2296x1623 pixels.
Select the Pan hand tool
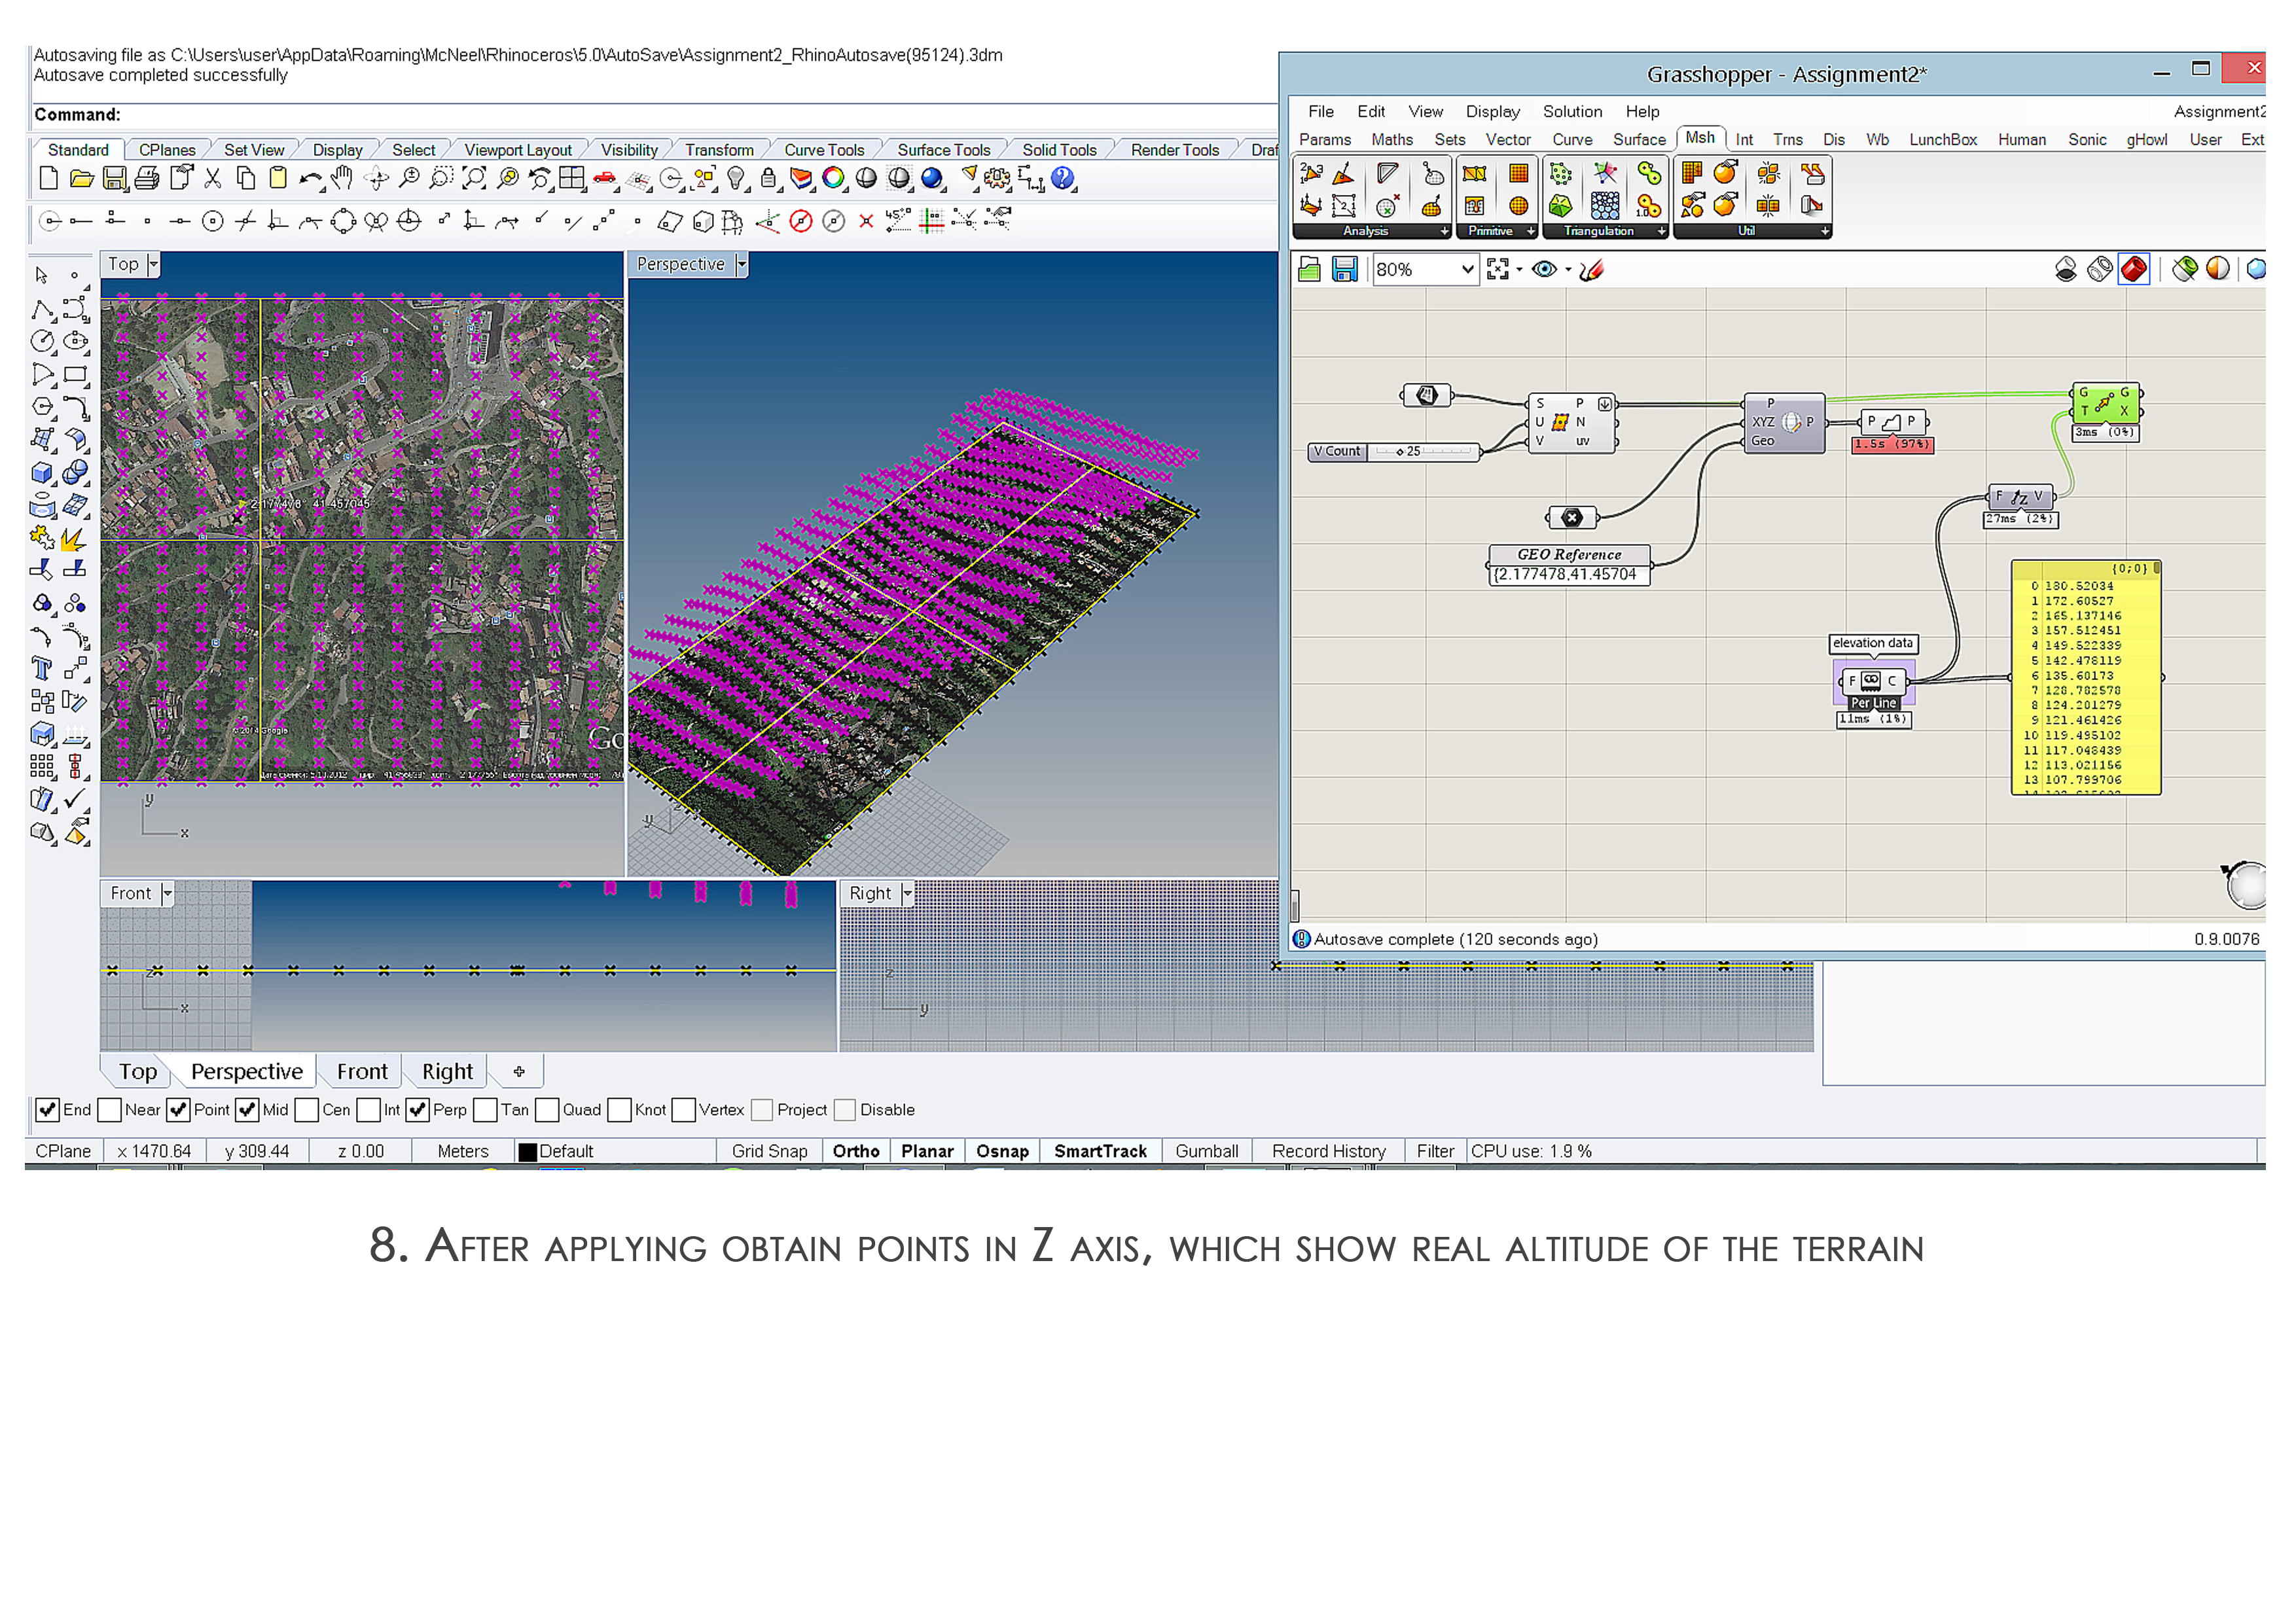click(343, 179)
